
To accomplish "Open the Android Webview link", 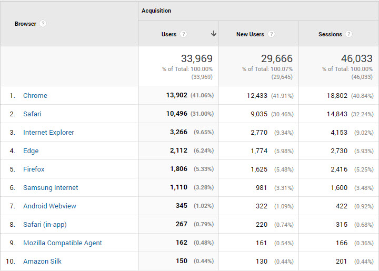I will [49, 206].
